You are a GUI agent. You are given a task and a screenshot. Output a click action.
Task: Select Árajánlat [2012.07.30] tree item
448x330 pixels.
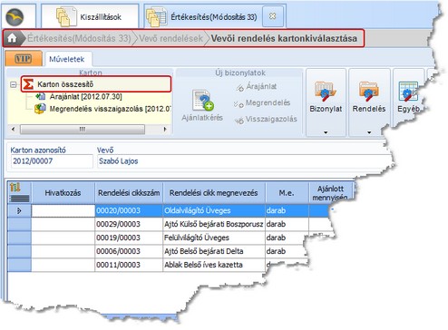click(86, 97)
